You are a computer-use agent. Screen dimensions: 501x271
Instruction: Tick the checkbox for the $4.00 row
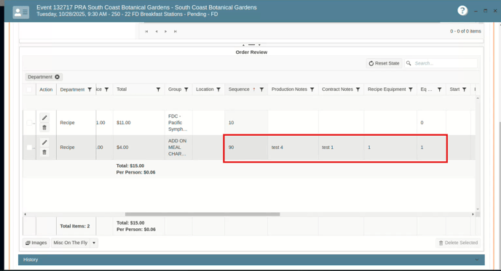coord(29,147)
